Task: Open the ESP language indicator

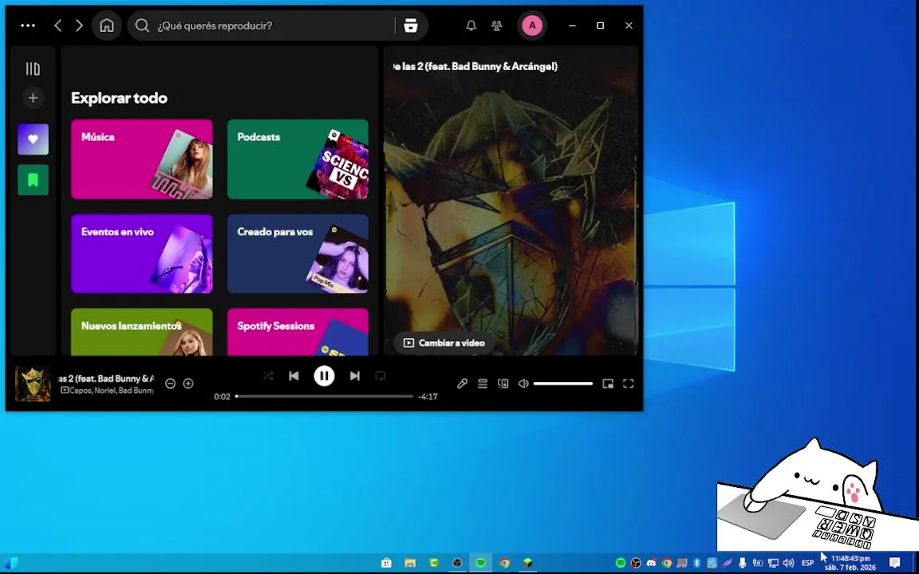Action: click(807, 563)
